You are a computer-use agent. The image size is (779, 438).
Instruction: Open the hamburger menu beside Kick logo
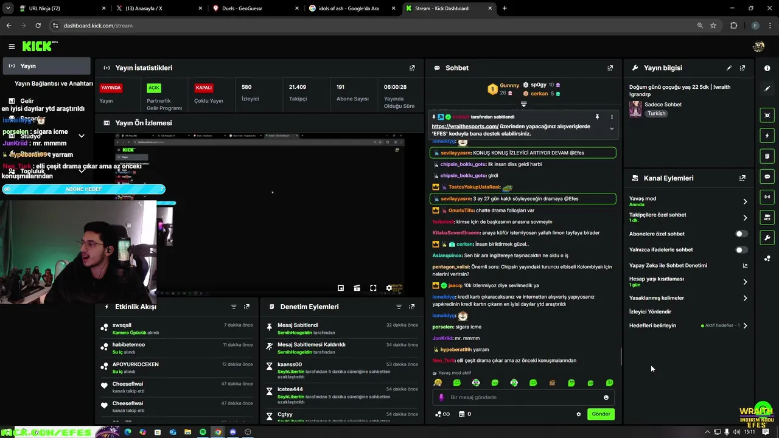12,46
